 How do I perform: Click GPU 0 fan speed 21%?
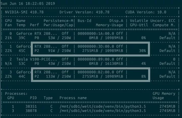(9, 38)
